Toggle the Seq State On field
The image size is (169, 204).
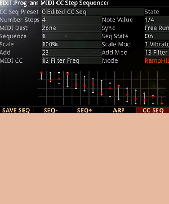tap(156, 37)
